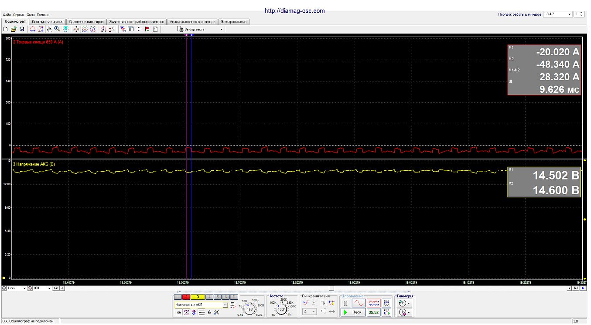Switch to the Сравнение цилиндров tab

86,21
